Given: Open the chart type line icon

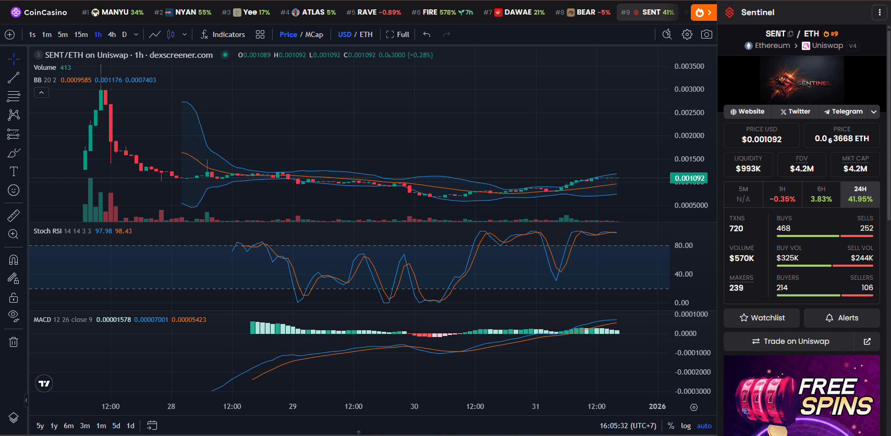Looking at the screenshot, I should (155, 34).
